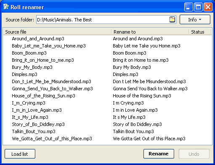Click new name 'Baby Let me Take you Home.mp3'

pyautogui.click(x=146, y=46)
